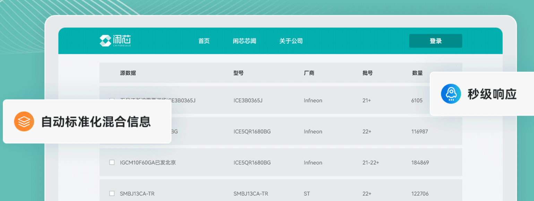Select the 21-22+ batch cell
Image resolution: width=534 pixels, height=201 pixels.
(x=371, y=163)
